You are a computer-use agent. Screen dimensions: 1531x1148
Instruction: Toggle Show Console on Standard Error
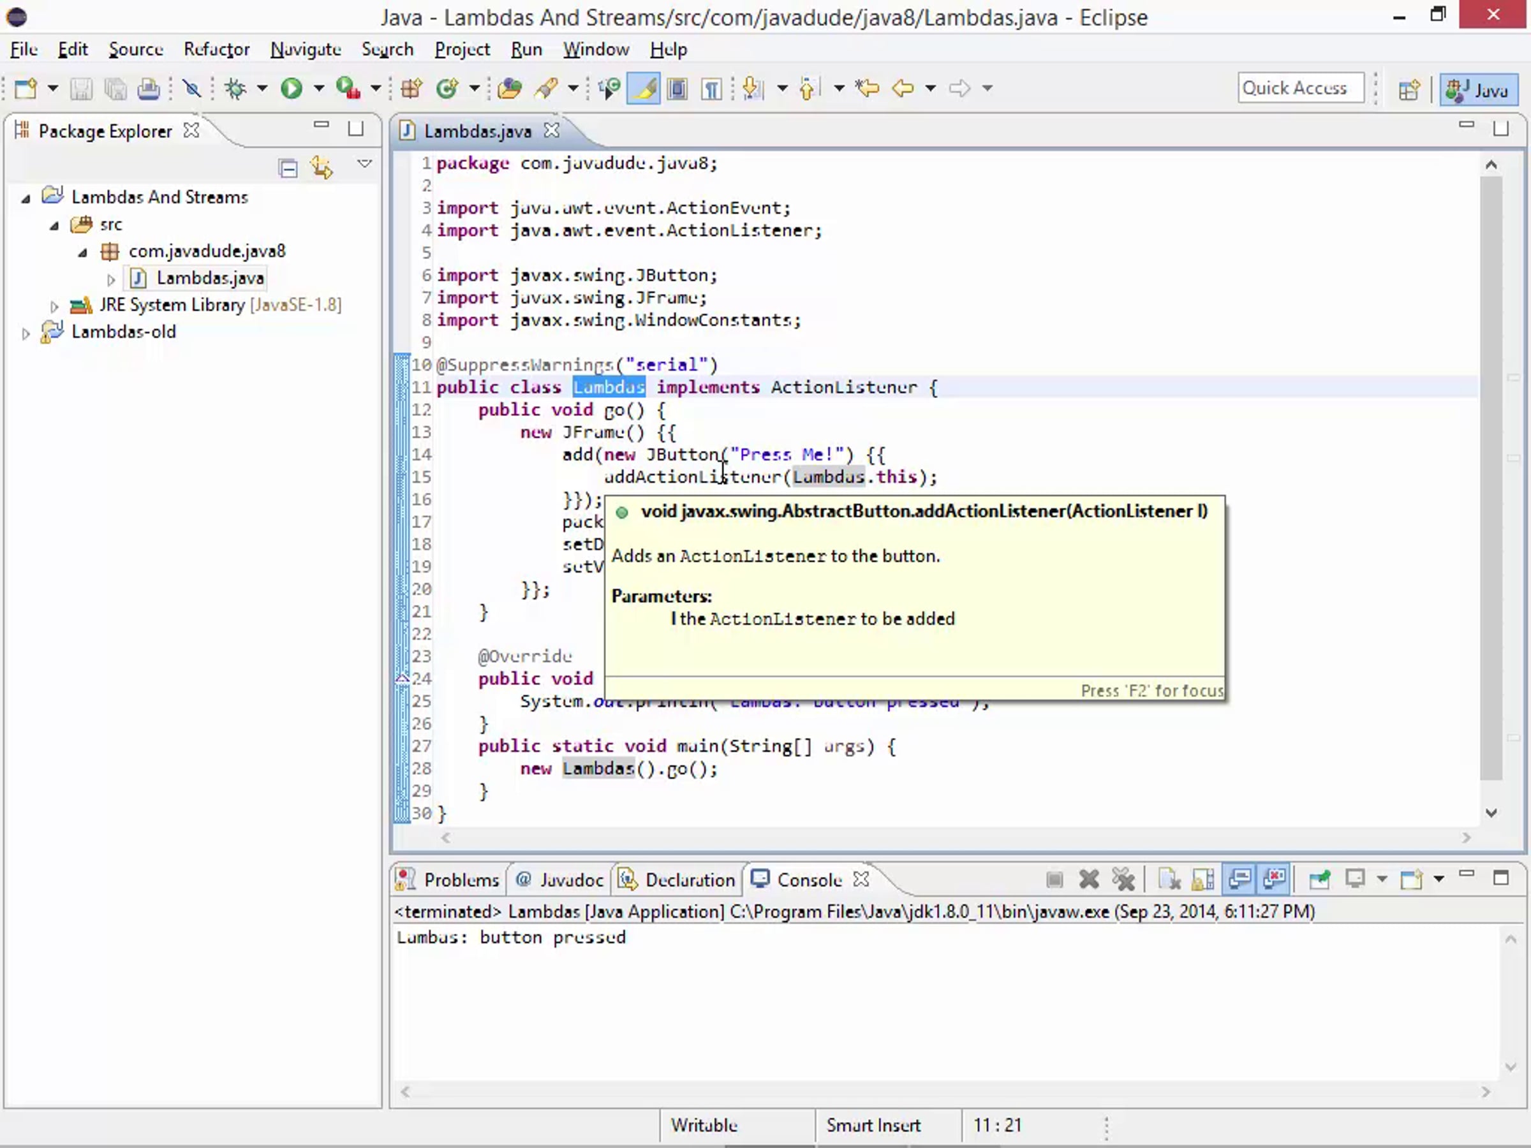tap(1273, 879)
